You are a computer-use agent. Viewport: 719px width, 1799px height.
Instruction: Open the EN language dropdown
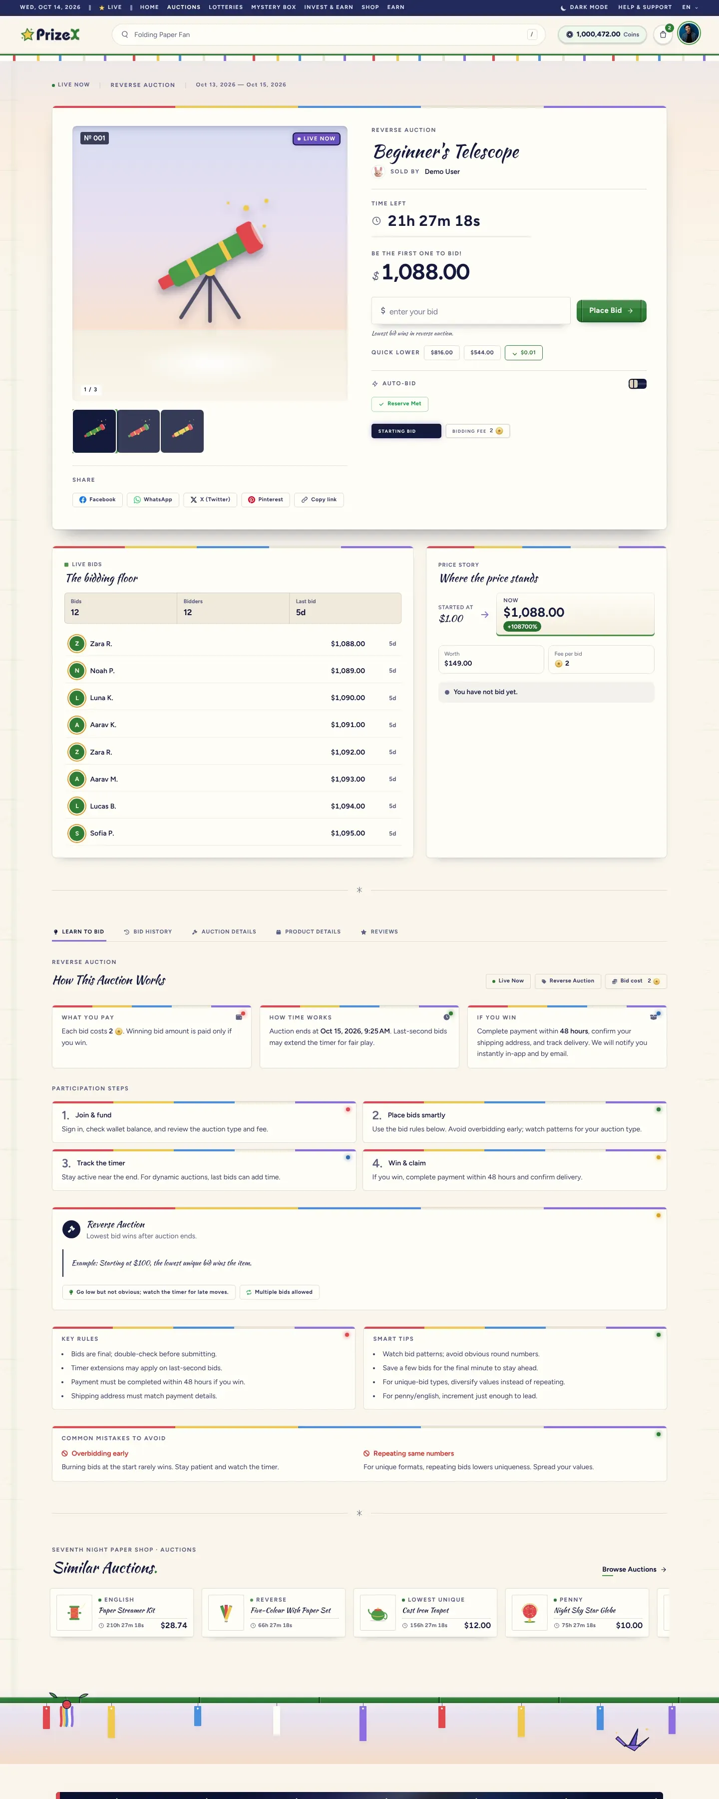click(690, 7)
